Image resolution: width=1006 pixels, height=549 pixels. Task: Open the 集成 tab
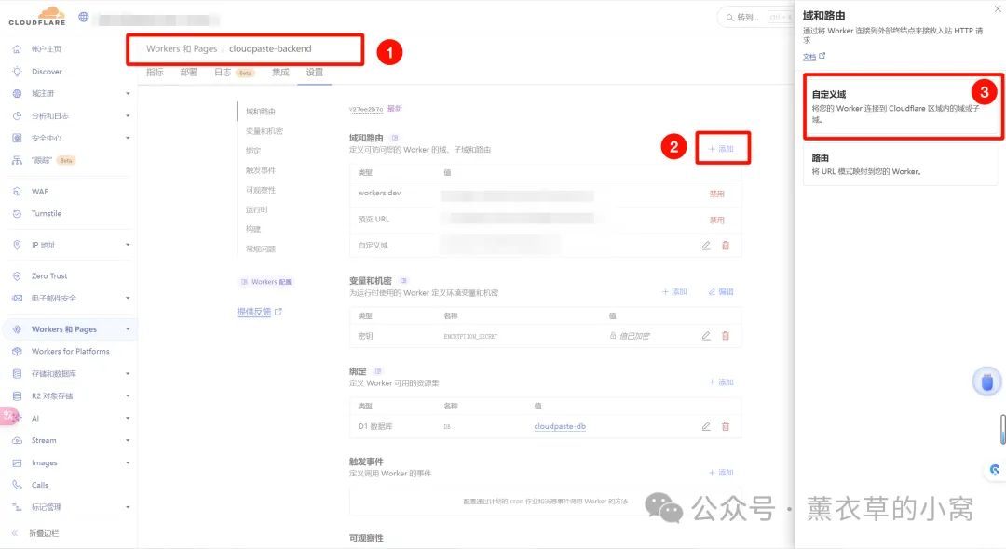tap(280, 73)
